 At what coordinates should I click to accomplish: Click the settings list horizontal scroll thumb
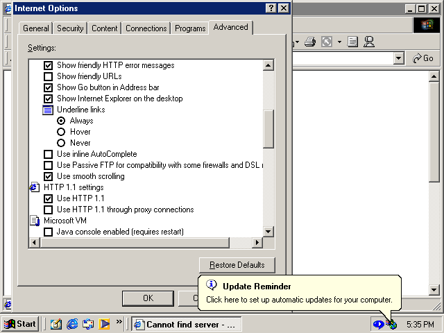[x=135, y=243]
